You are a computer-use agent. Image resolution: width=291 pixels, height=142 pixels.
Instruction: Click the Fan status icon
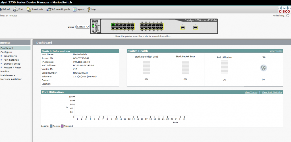coord(263,68)
